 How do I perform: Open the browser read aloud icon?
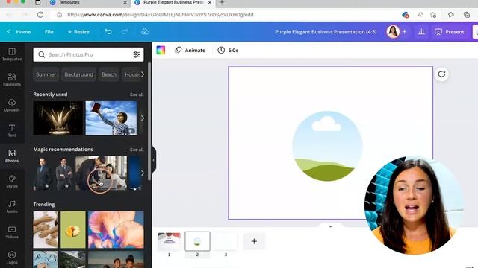pyautogui.click(x=420, y=15)
